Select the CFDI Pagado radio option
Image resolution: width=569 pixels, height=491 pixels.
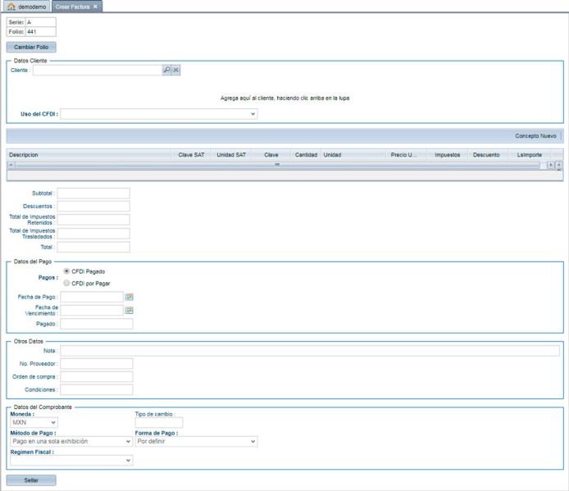click(66, 271)
